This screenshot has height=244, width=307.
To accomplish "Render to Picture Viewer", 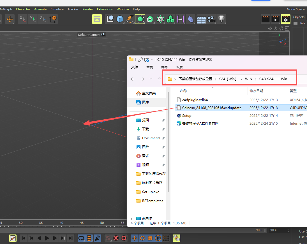I will point(275,19).
